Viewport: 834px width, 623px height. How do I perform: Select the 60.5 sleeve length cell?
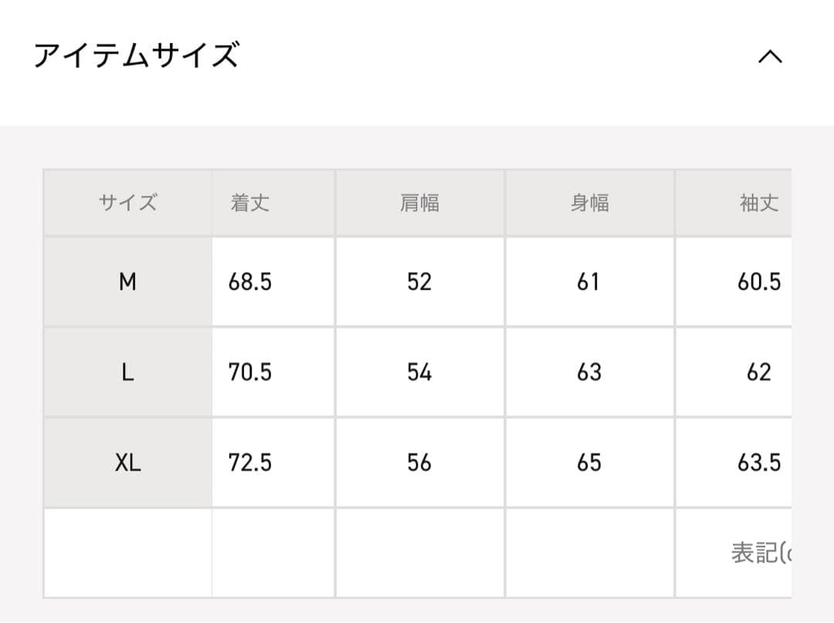(x=758, y=283)
